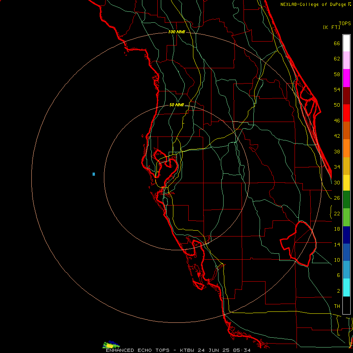Screen dimensions: 353x353
Task: Click the '[K FT]' units label
Action: coord(332,27)
